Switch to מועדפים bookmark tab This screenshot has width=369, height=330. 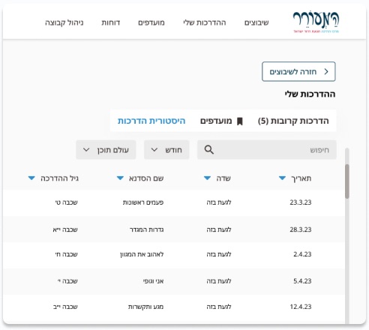click(221, 121)
